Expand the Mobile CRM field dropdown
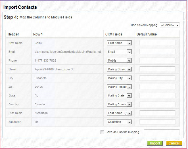188x149 pixels. tap(119, 61)
